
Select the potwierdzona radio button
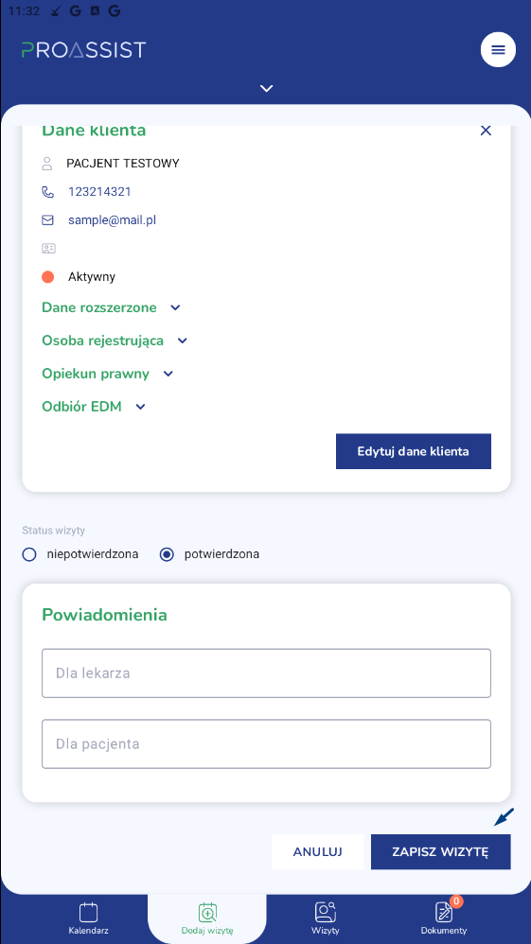click(167, 554)
